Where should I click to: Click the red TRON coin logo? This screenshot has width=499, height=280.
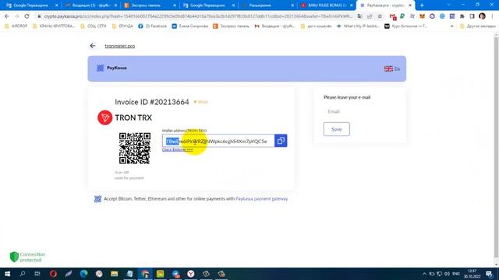[104, 117]
